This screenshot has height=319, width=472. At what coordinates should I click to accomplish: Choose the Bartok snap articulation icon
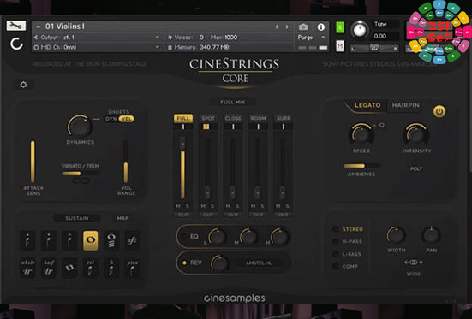point(111,268)
